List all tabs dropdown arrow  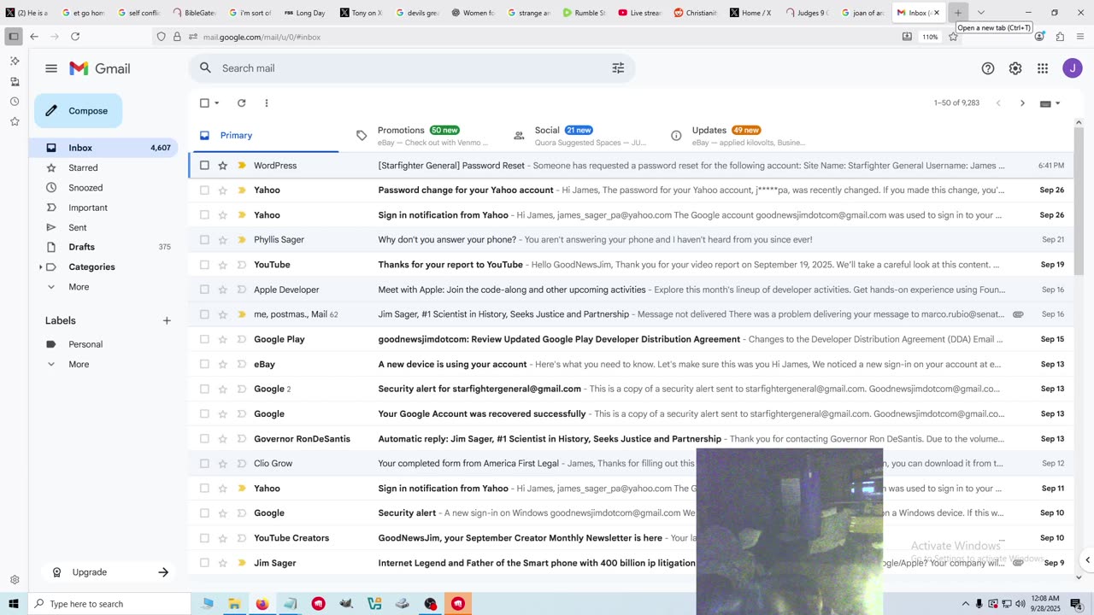[981, 13]
